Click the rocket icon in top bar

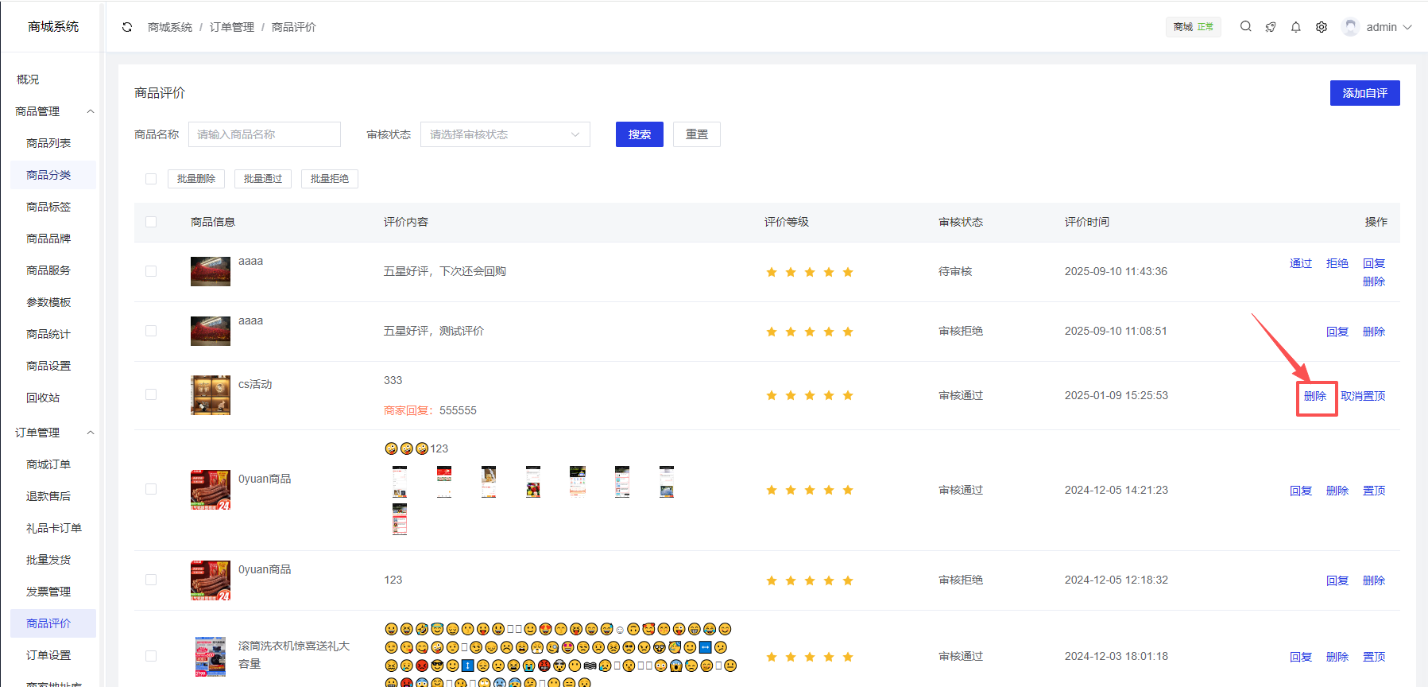pyautogui.click(x=1271, y=27)
